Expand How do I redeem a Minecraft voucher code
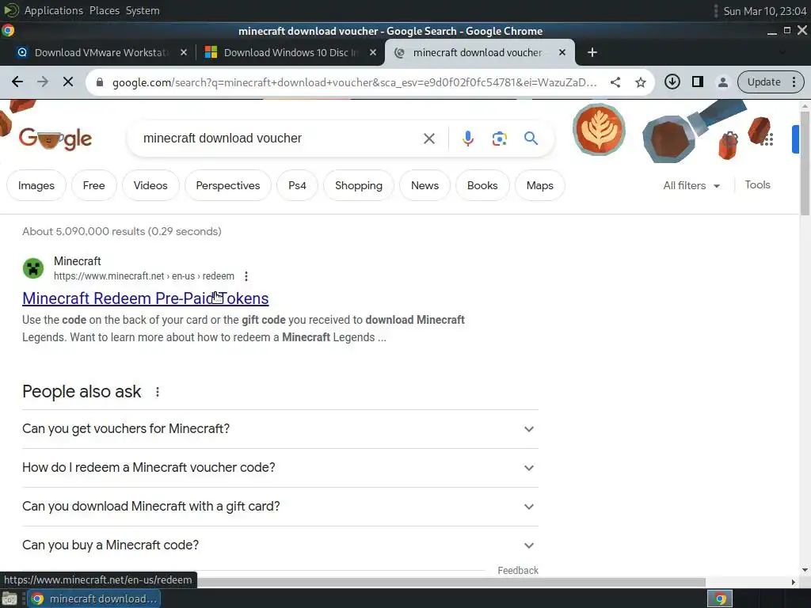 tap(280, 468)
